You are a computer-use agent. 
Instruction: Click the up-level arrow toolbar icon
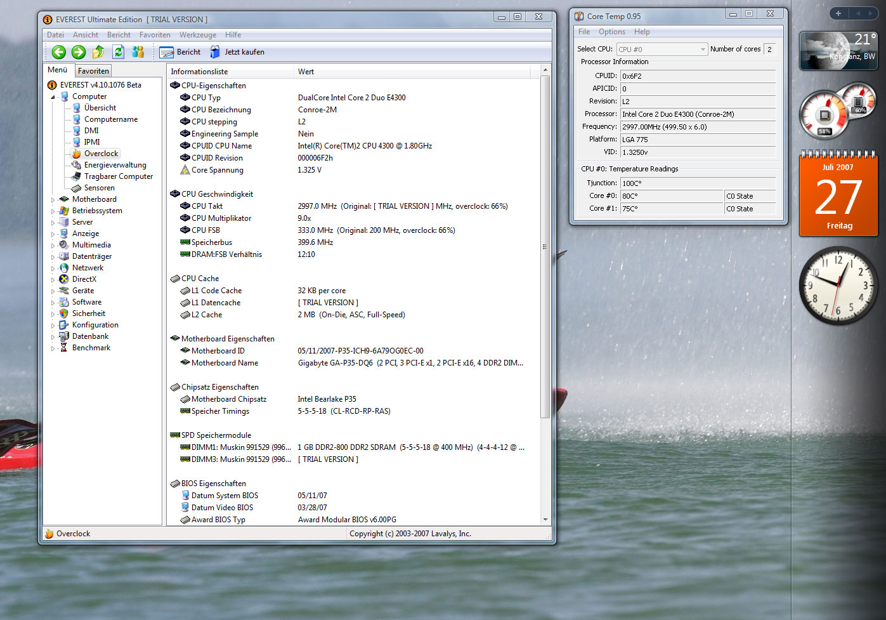[98, 52]
